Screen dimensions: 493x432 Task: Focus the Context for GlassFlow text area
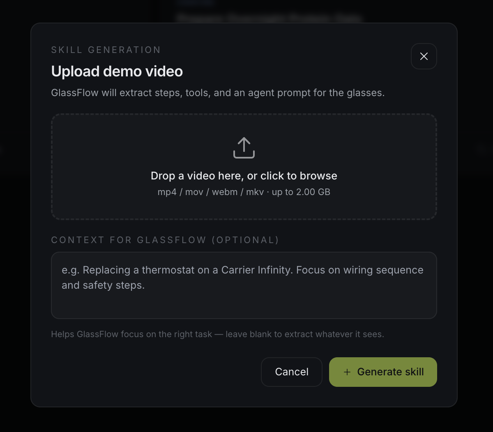tap(244, 285)
